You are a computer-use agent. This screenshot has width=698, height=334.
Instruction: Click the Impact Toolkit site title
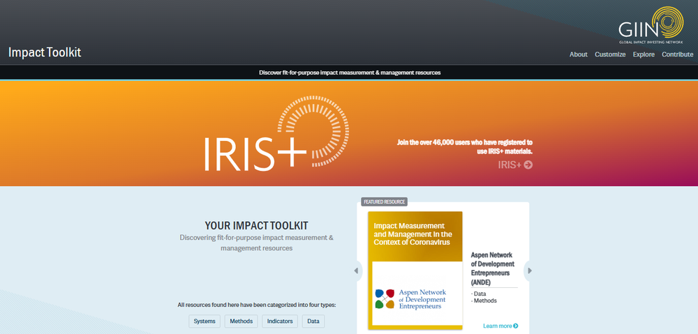tap(45, 52)
